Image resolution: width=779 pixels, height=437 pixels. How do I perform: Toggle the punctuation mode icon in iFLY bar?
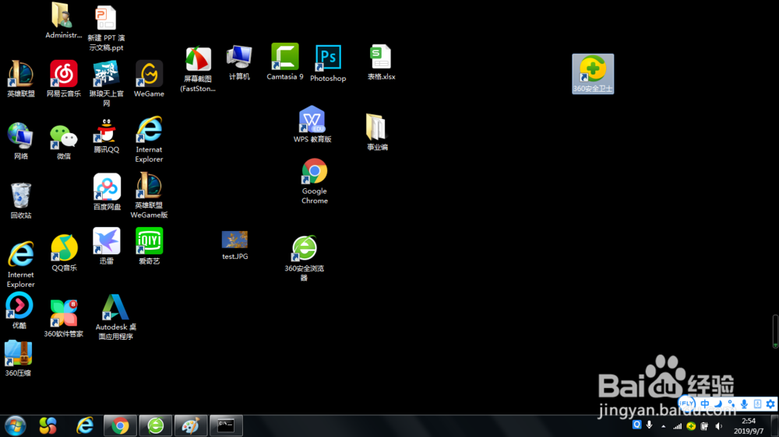(731, 404)
